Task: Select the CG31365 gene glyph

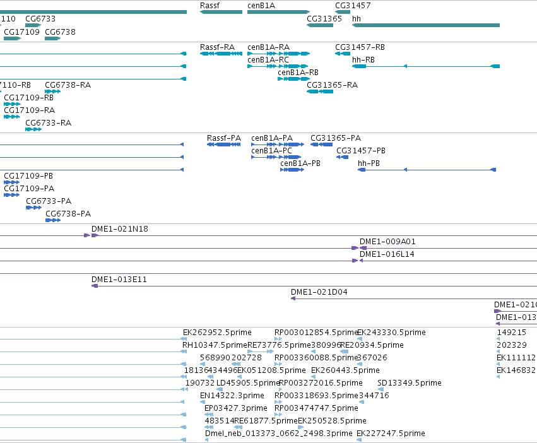Action: click(x=320, y=25)
